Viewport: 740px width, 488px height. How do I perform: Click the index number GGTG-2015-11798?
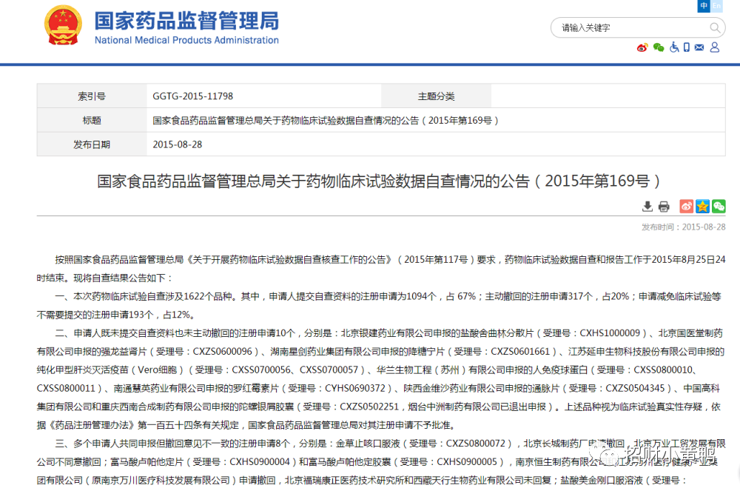point(193,96)
